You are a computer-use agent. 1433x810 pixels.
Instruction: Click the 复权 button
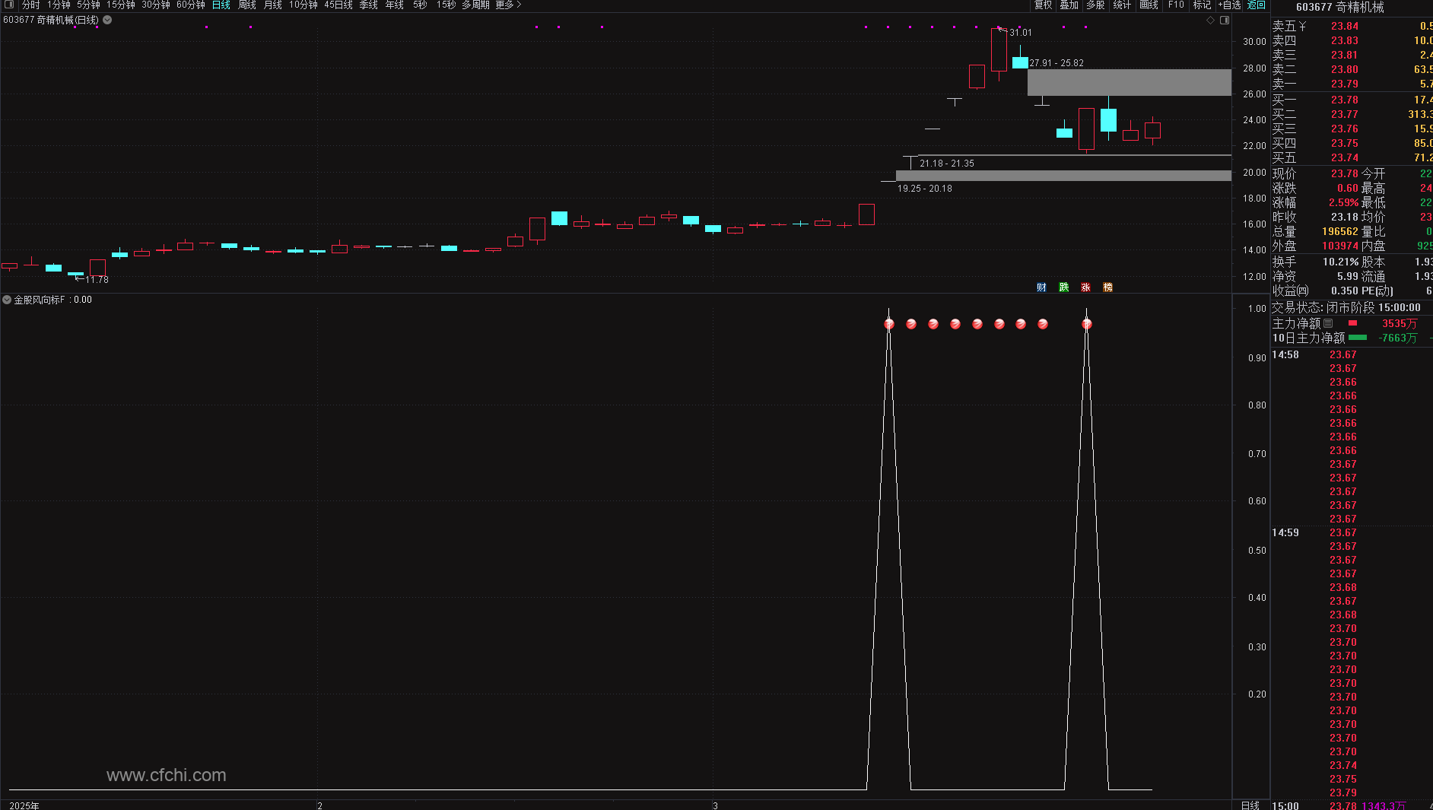[x=1044, y=5]
